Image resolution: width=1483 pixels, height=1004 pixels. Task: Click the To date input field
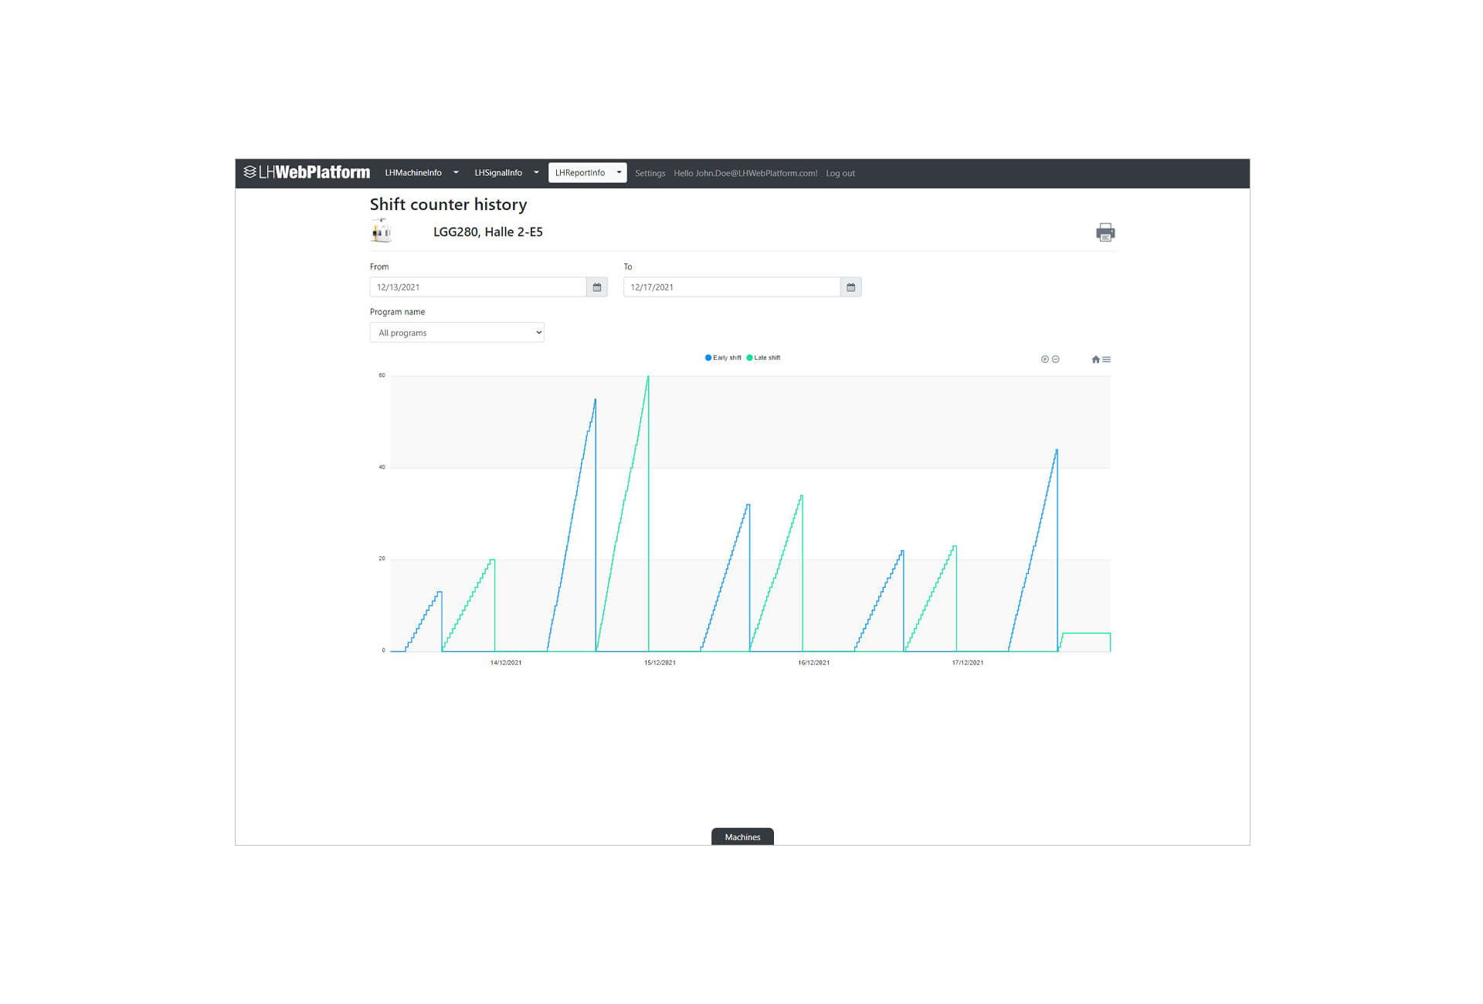click(x=731, y=287)
